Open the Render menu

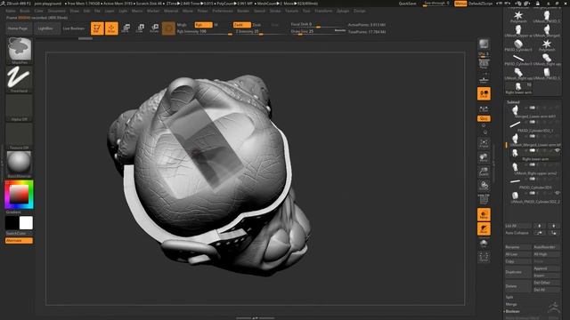point(243,11)
